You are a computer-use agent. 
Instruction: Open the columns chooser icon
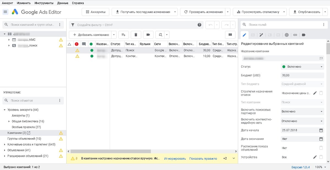pos(230,35)
